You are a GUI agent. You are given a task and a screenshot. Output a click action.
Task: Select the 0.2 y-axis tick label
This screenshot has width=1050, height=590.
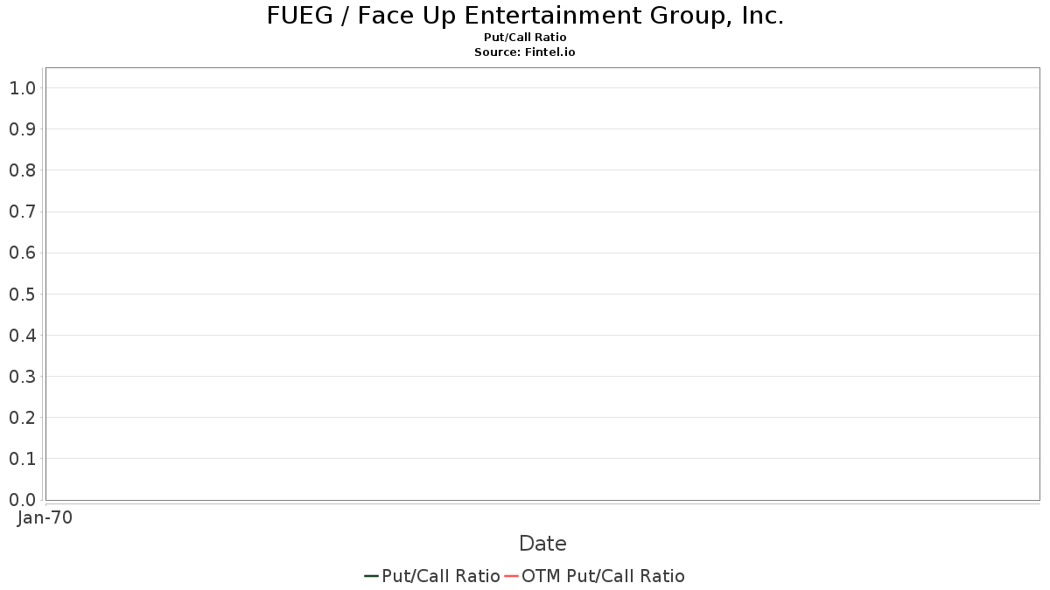click(x=22, y=418)
